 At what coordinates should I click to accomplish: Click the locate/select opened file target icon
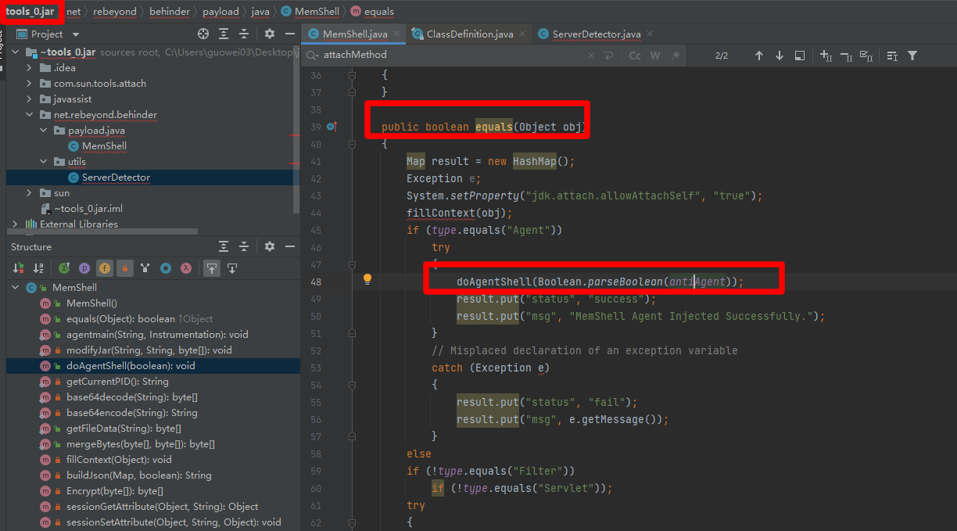point(203,34)
